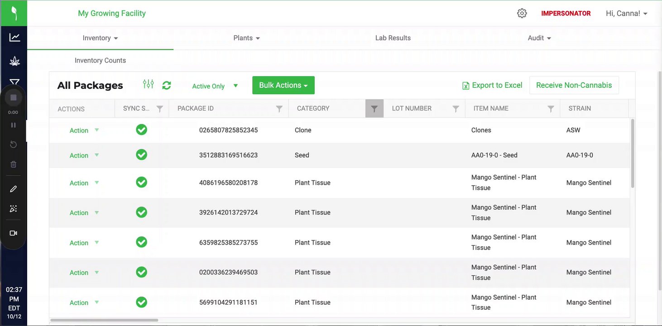Go to the Lab Results tab
The width and height of the screenshot is (662, 326).
(x=393, y=38)
